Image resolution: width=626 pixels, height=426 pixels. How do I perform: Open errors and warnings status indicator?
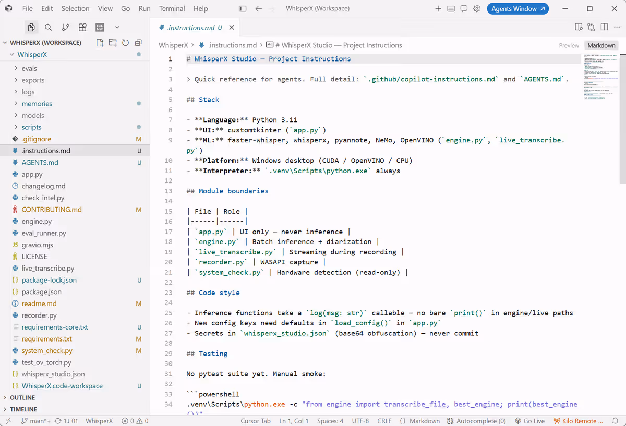(135, 421)
